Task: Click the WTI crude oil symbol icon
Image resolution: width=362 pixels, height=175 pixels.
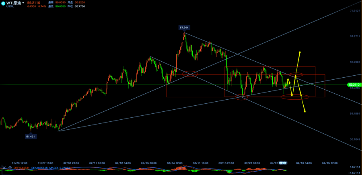Action: click(3, 3)
